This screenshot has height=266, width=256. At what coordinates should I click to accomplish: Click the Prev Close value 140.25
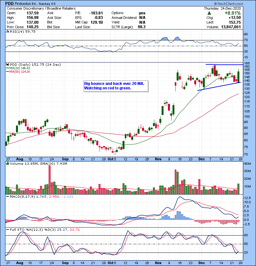point(32,27)
